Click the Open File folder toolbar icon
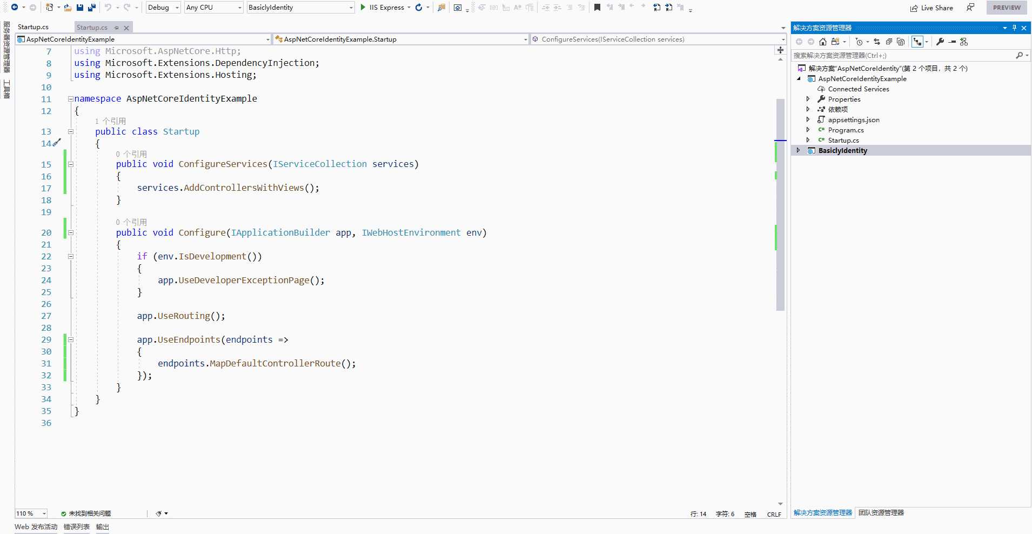 (x=68, y=8)
